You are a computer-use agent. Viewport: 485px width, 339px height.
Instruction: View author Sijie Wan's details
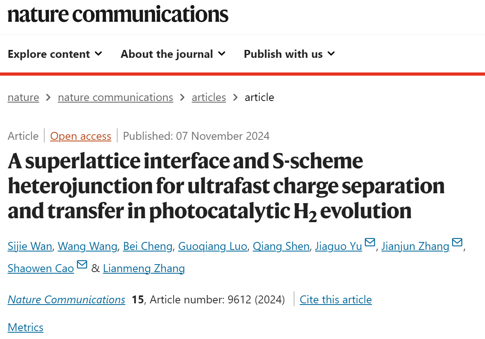(x=30, y=246)
